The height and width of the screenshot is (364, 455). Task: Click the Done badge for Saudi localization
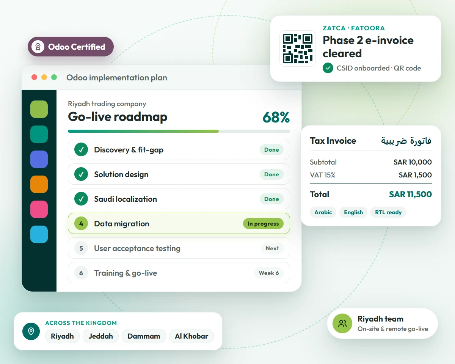pyautogui.click(x=271, y=199)
